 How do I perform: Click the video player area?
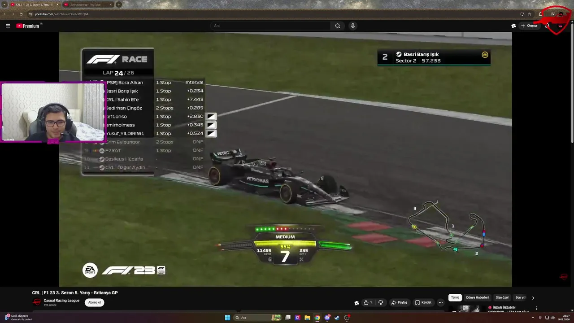(285, 159)
